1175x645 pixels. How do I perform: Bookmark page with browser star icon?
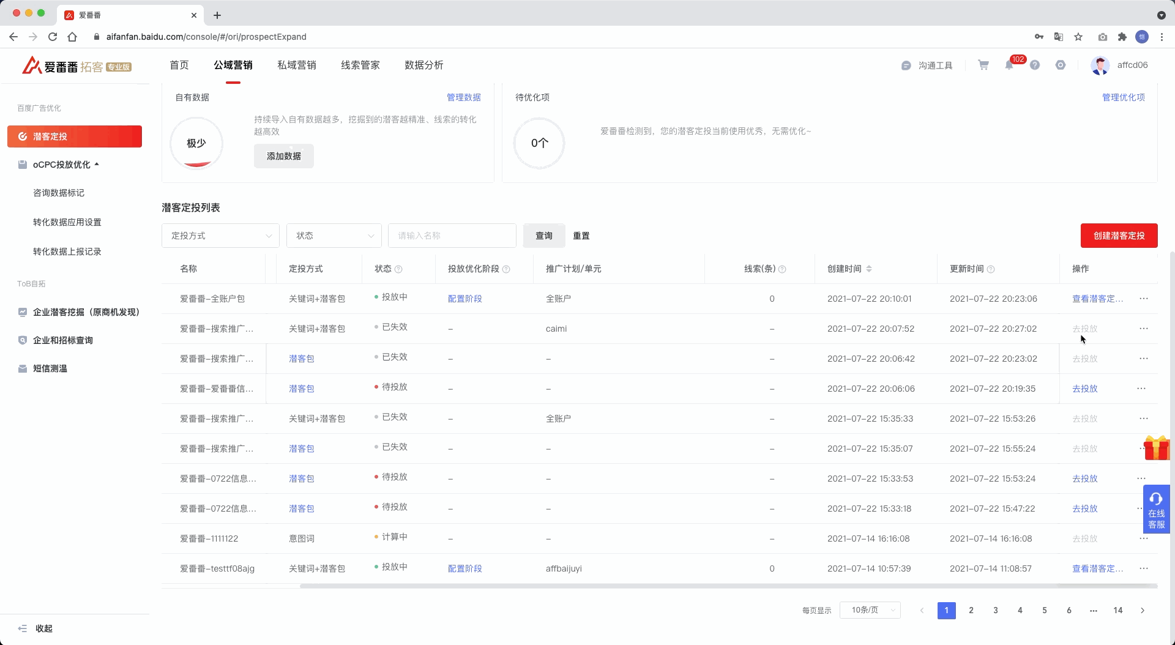click(1078, 37)
